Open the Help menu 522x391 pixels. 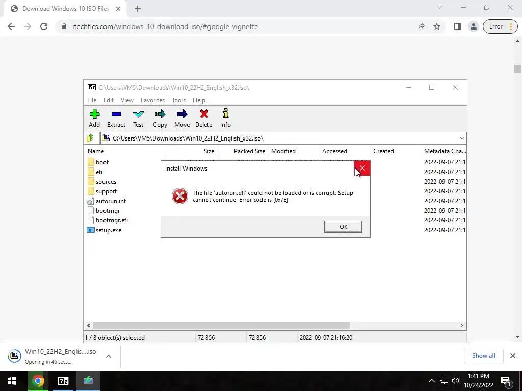199,100
